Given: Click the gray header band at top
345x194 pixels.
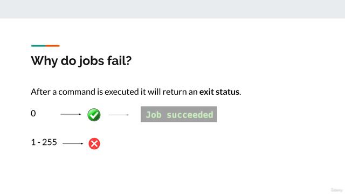Looking at the screenshot, I should point(172,9).
